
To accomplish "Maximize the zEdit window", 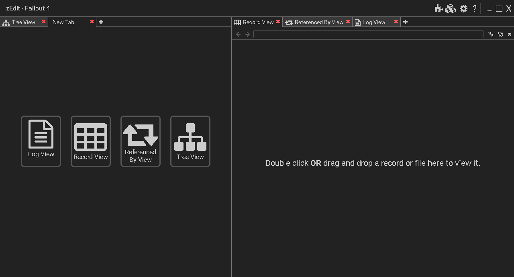I will pyautogui.click(x=499, y=8).
